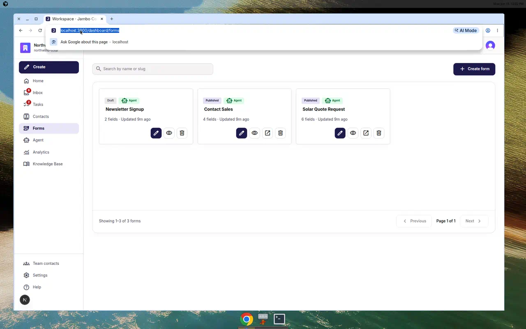Open Solar Quote Request external link icon
Viewport: 526px width, 329px height.
(x=366, y=133)
